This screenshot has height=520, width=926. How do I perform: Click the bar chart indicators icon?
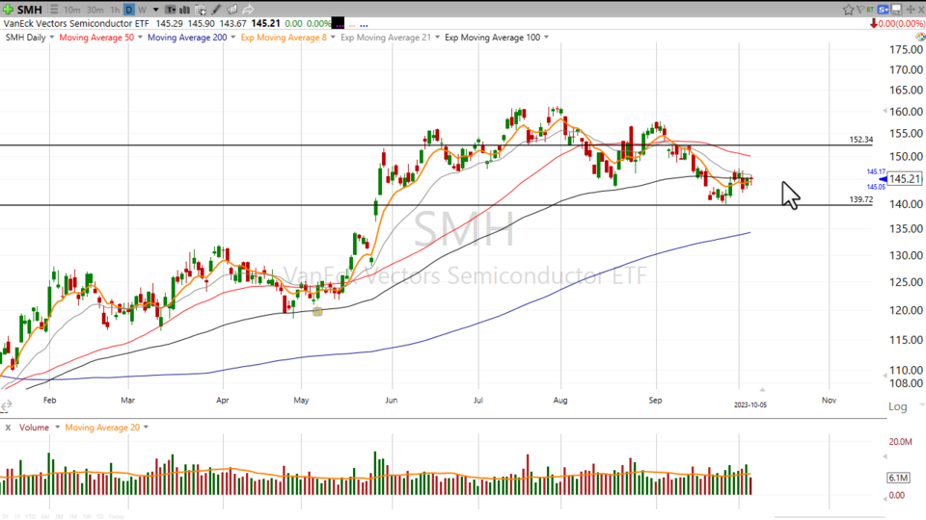coord(185,10)
